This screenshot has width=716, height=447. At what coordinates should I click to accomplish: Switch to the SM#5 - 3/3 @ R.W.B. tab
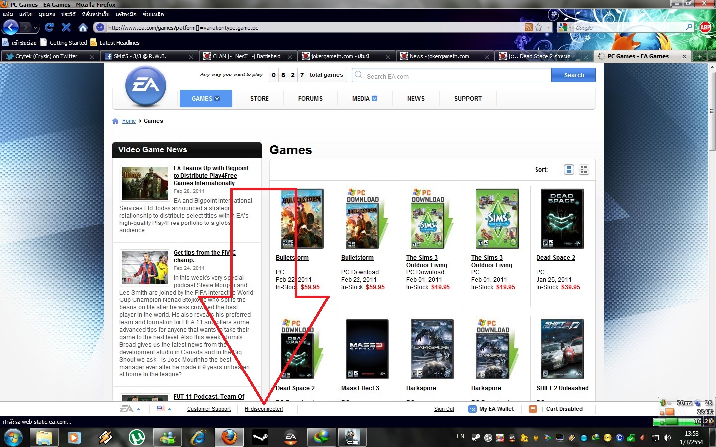149,57
